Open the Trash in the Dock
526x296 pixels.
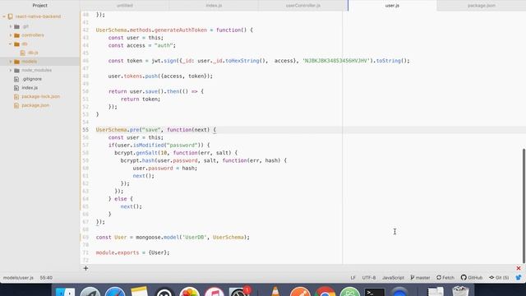pos(460,291)
